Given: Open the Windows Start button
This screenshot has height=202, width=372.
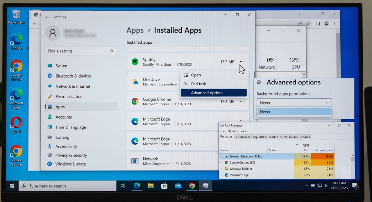Looking at the screenshot, I should [12, 186].
